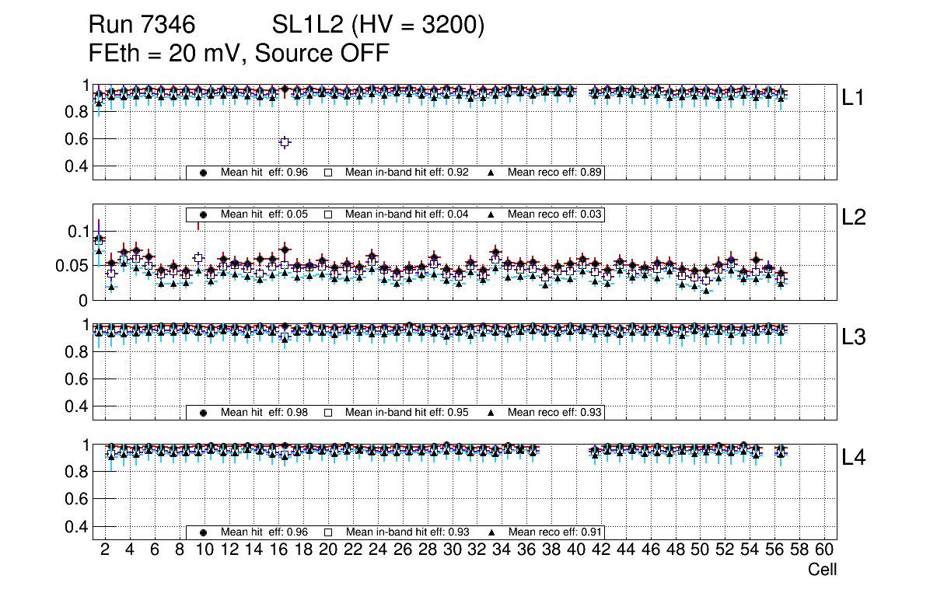This screenshot has width=930, height=600.
Task: Click the filled circle marker in L4 legend
Action: coord(204,532)
